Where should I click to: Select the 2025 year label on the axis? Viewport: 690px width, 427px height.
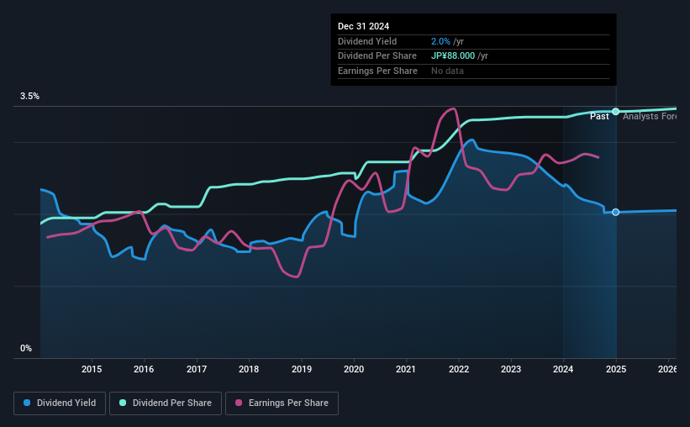[616, 369]
